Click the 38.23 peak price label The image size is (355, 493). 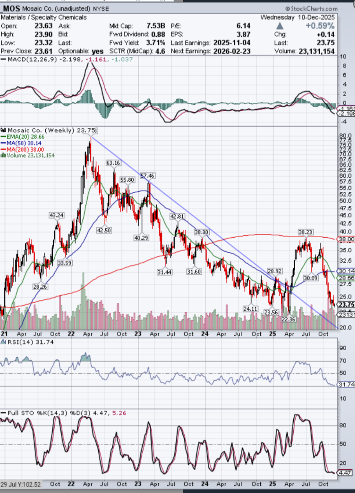(x=305, y=232)
